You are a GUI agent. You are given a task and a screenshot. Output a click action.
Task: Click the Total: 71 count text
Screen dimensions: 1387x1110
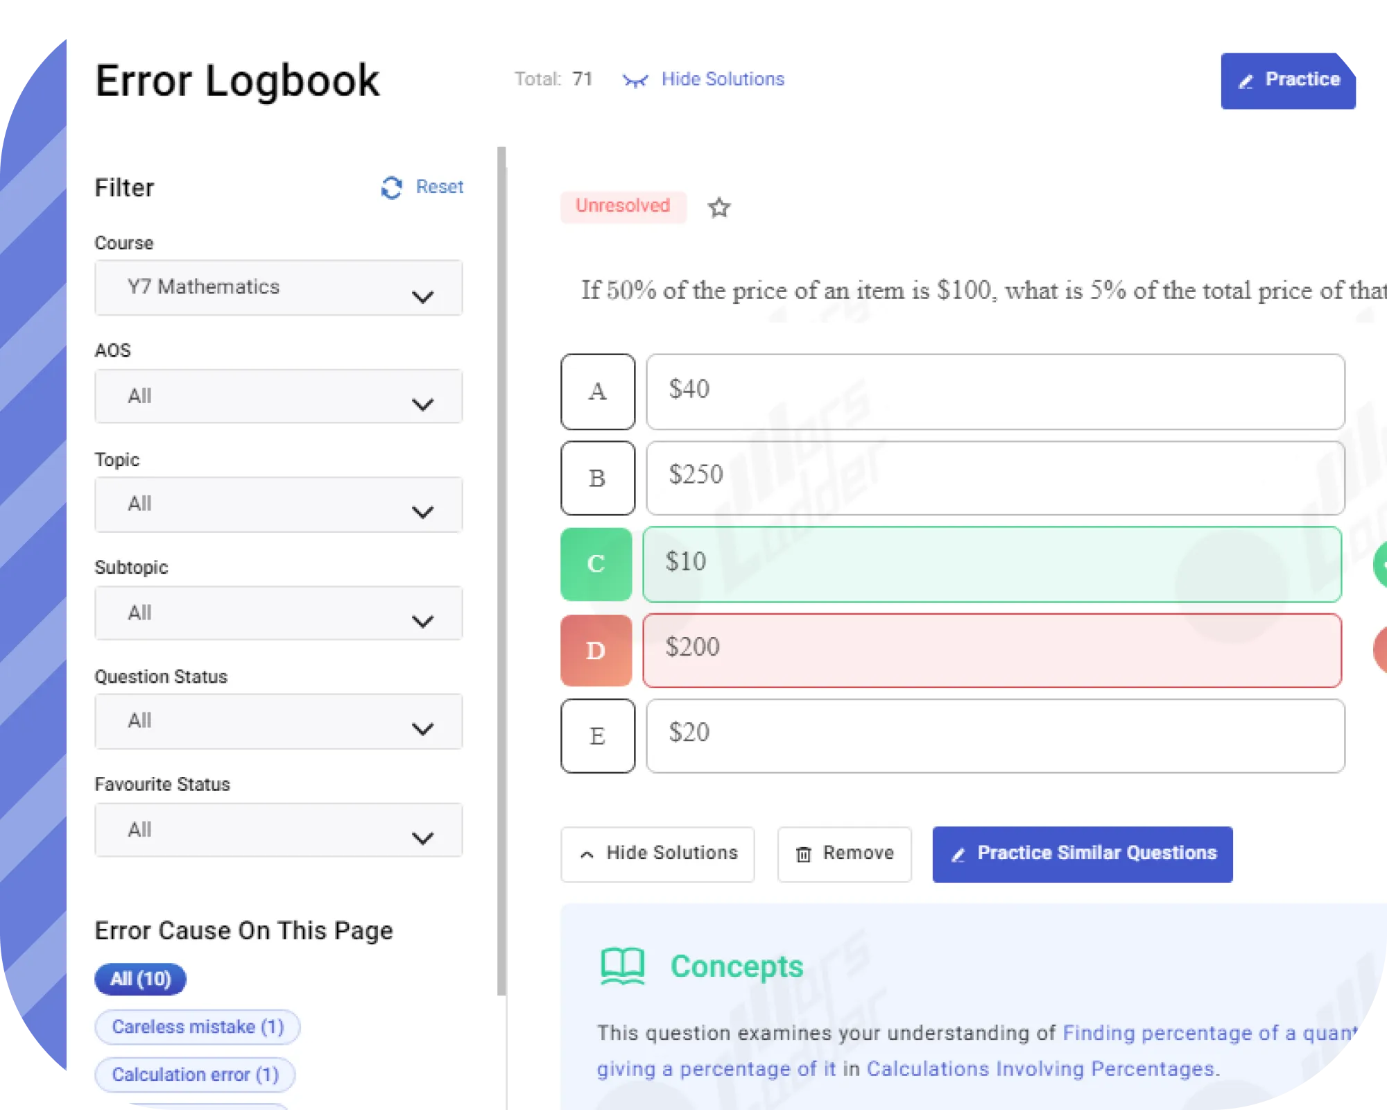(553, 79)
